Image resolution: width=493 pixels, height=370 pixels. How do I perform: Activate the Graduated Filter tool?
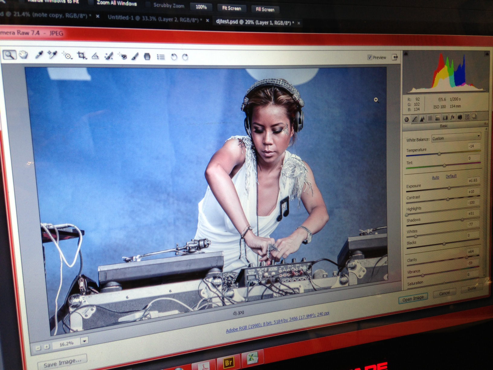pyautogui.click(x=147, y=57)
